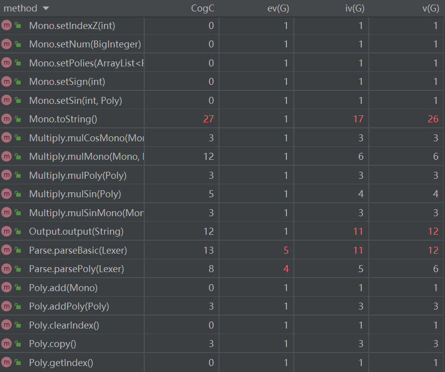445x372 pixels.
Task: Click public lock icon of Mono.toString()
Action: tap(18, 119)
